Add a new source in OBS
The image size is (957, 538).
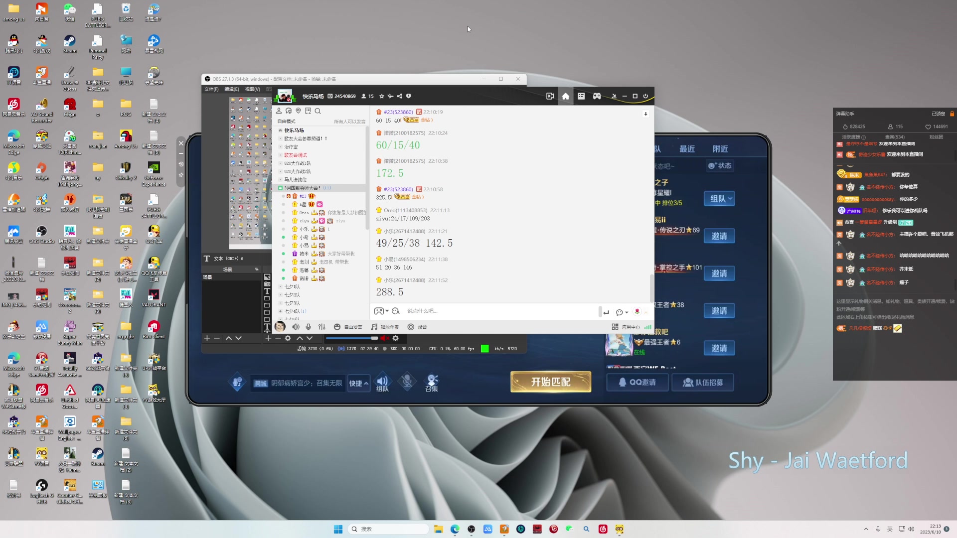pos(268,338)
